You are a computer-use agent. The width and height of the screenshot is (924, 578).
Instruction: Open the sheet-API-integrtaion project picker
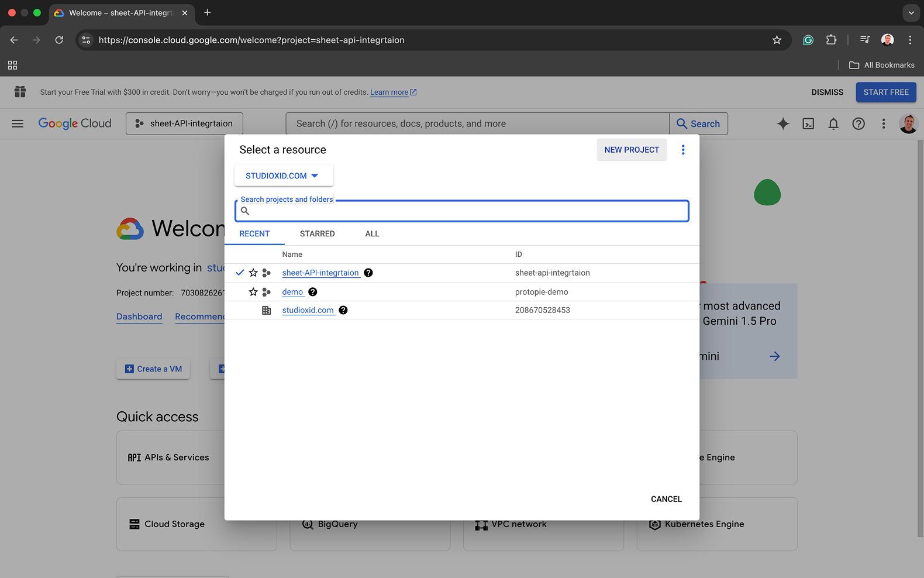[184, 123]
